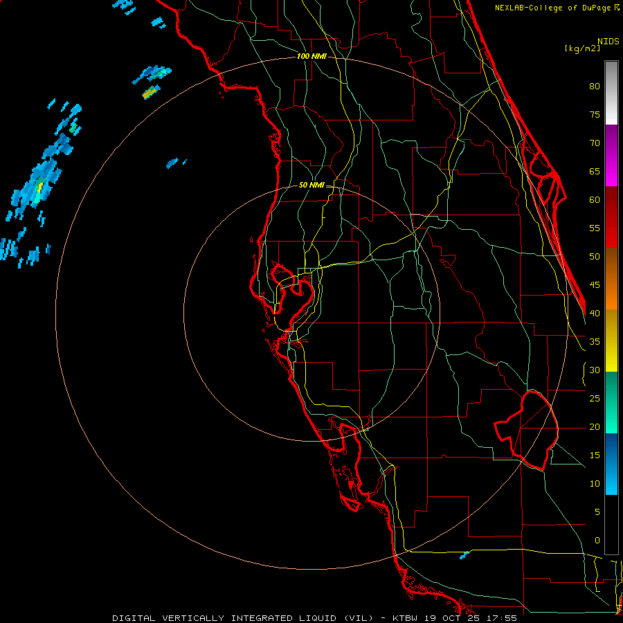Click the 5 value on the color scale
This screenshot has height=623, width=623.
pos(597,512)
